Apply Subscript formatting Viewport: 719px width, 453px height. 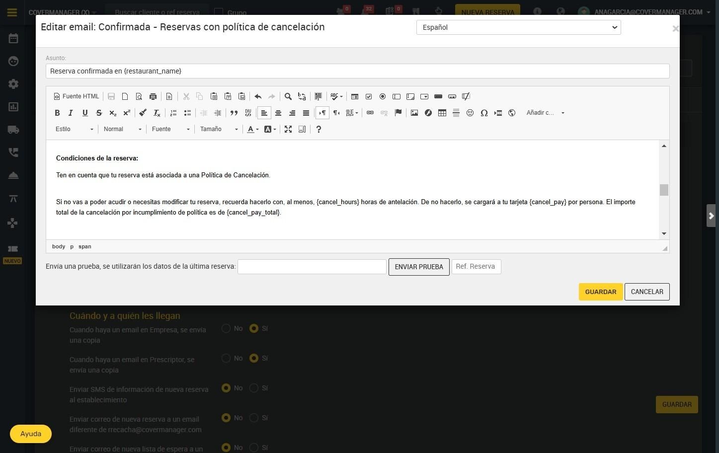[x=113, y=113]
